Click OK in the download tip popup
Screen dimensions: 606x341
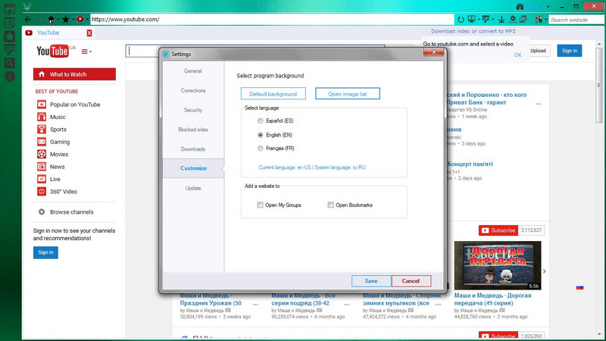518,55
